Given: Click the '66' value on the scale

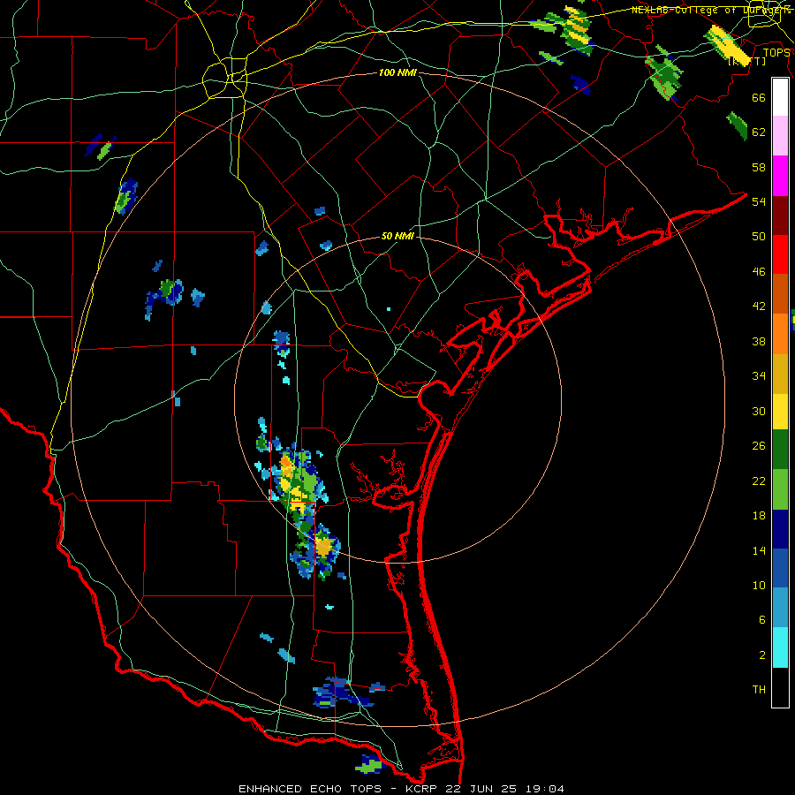Looking at the screenshot, I should [x=759, y=97].
